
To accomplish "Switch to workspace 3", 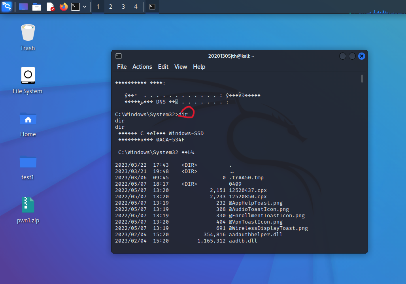I will click(x=123, y=7).
